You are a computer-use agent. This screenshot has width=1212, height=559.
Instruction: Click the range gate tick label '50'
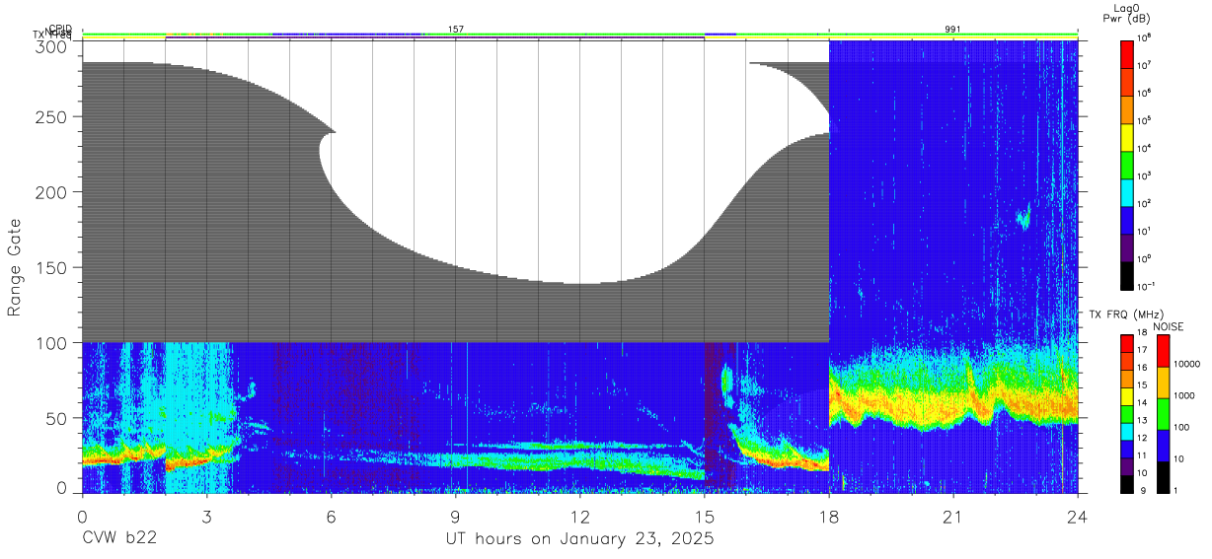point(57,418)
